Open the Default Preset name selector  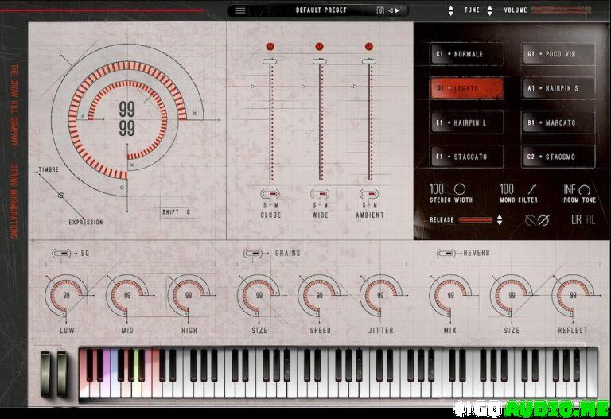(321, 10)
